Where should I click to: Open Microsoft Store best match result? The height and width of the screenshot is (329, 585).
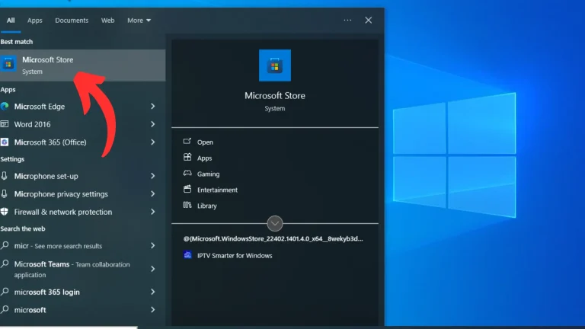click(x=82, y=65)
